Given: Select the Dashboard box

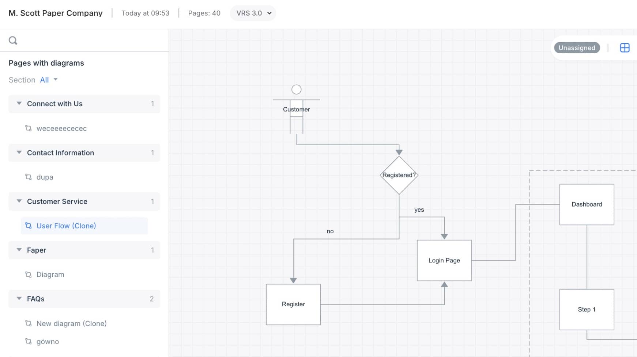Looking at the screenshot, I should point(587,204).
